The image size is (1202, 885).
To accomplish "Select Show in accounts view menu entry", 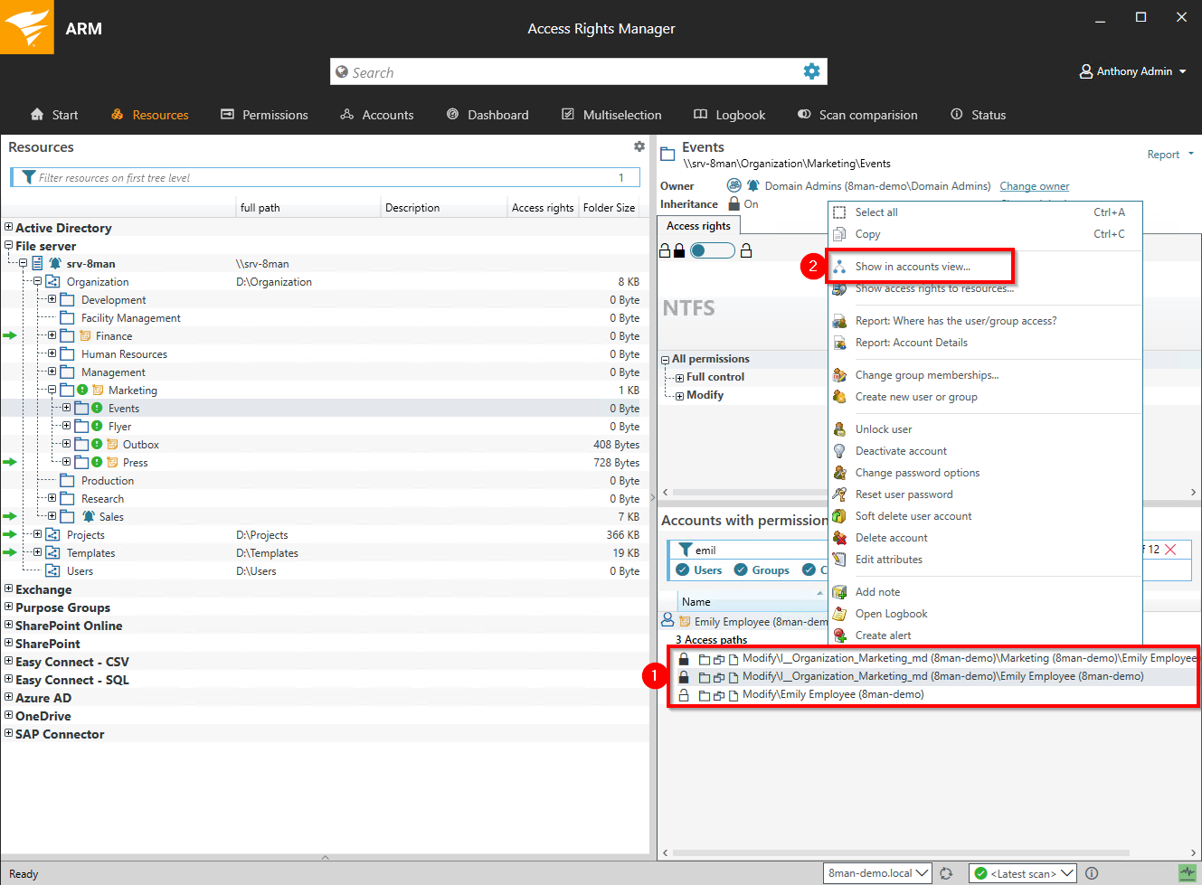I will point(913,267).
